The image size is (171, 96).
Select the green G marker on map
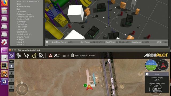coord(85,85)
